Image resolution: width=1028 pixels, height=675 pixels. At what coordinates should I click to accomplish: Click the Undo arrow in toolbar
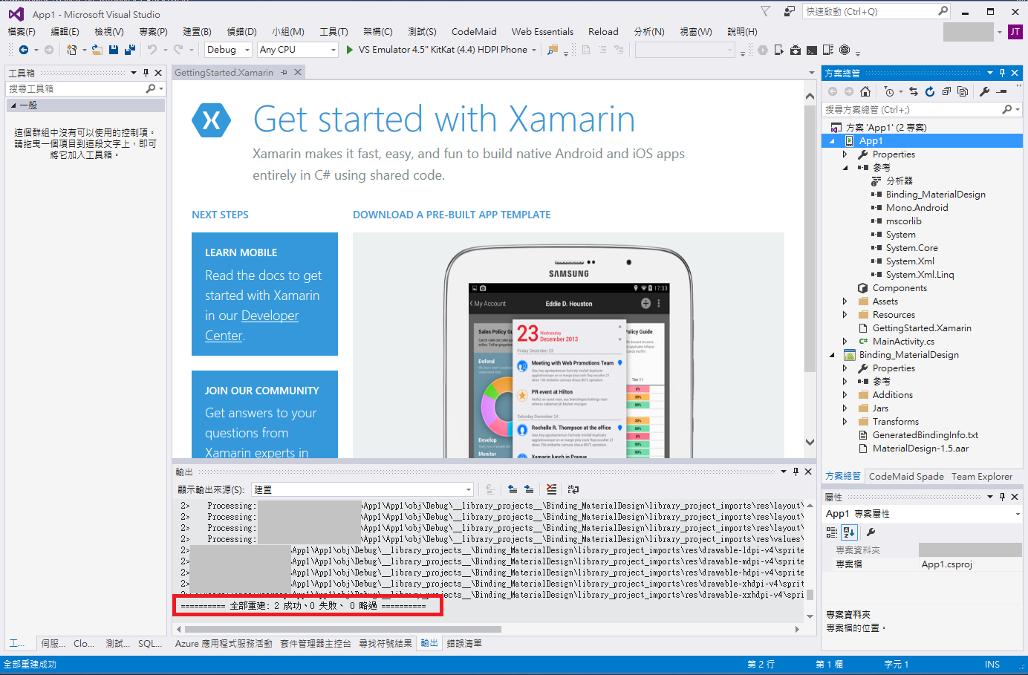(152, 50)
